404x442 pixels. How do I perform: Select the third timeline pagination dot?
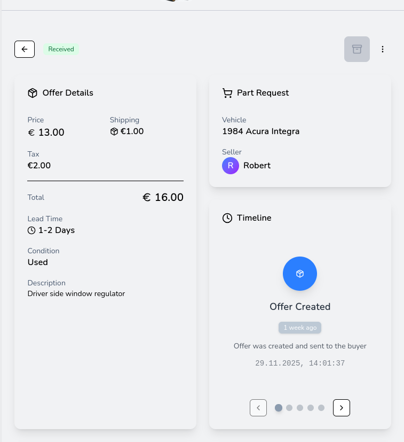point(300,408)
